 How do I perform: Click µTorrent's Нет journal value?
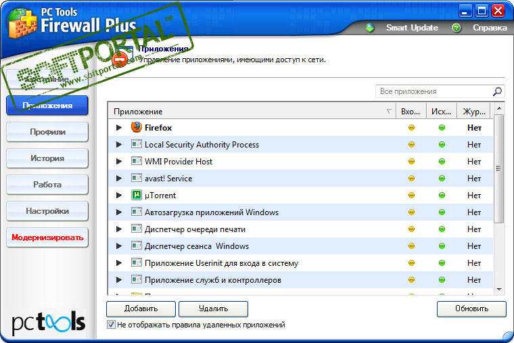(x=474, y=195)
